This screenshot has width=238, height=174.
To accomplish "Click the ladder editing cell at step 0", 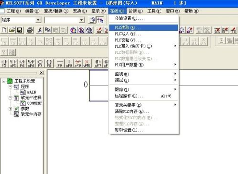I will pos(99,86).
